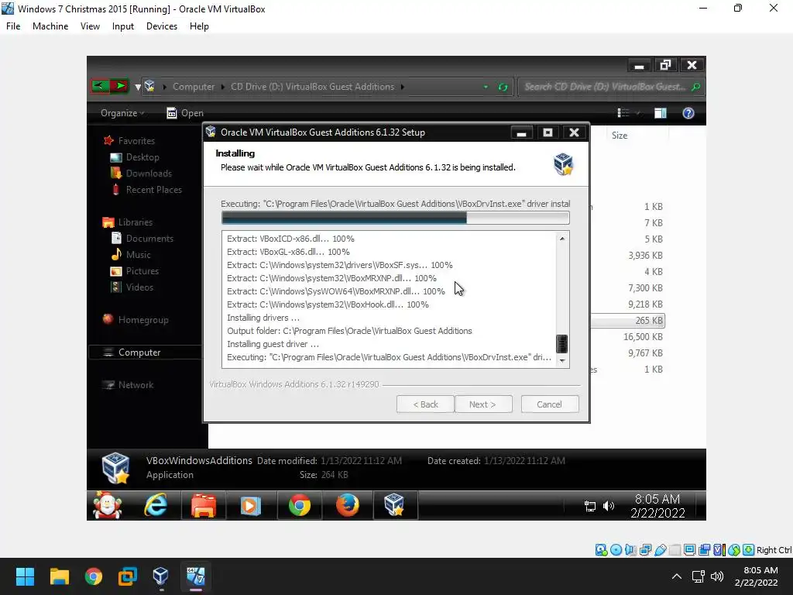Click the Next > button in setup
The width and height of the screenshot is (793, 595).
[x=483, y=404]
